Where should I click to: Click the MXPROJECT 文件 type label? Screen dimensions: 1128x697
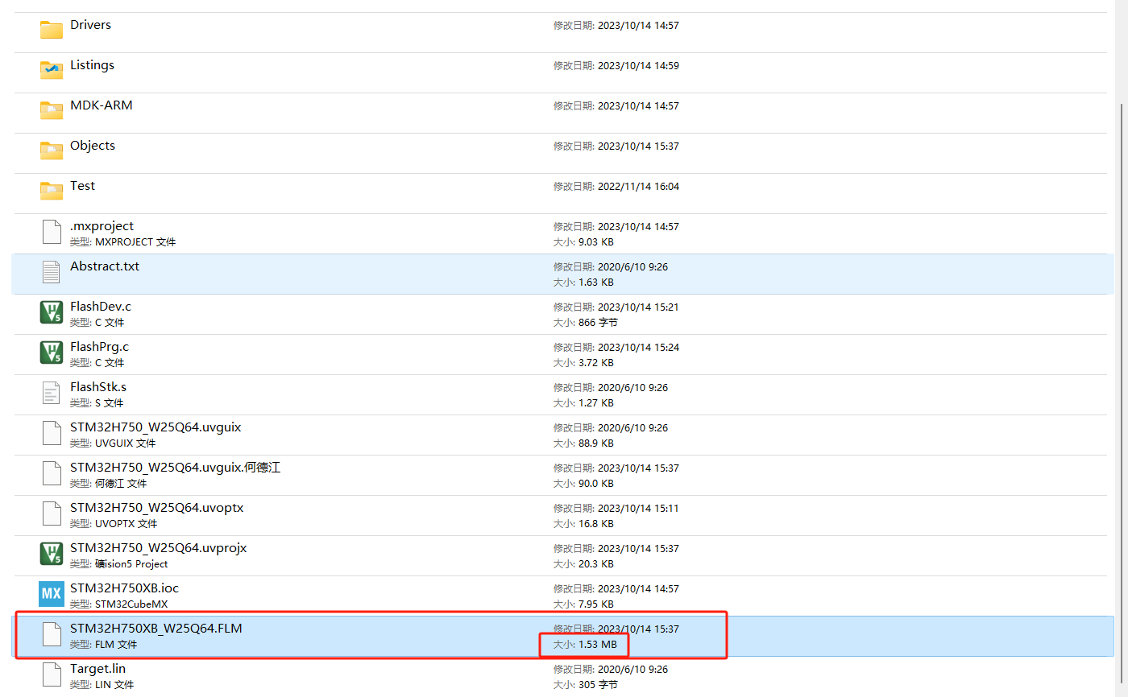pyautogui.click(x=135, y=242)
